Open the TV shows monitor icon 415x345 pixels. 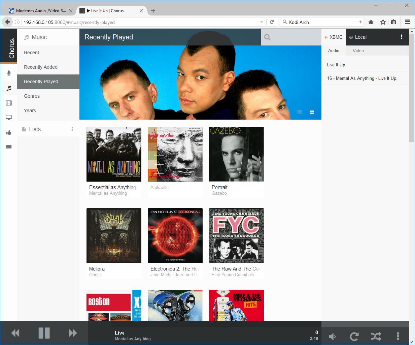click(x=9, y=118)
